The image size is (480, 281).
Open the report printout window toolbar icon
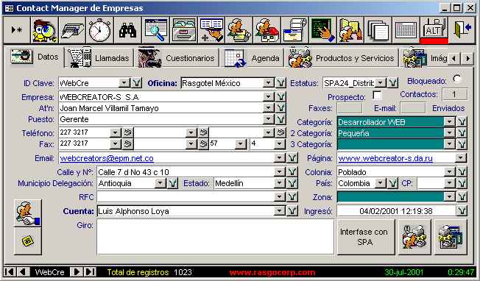point(294,30)
